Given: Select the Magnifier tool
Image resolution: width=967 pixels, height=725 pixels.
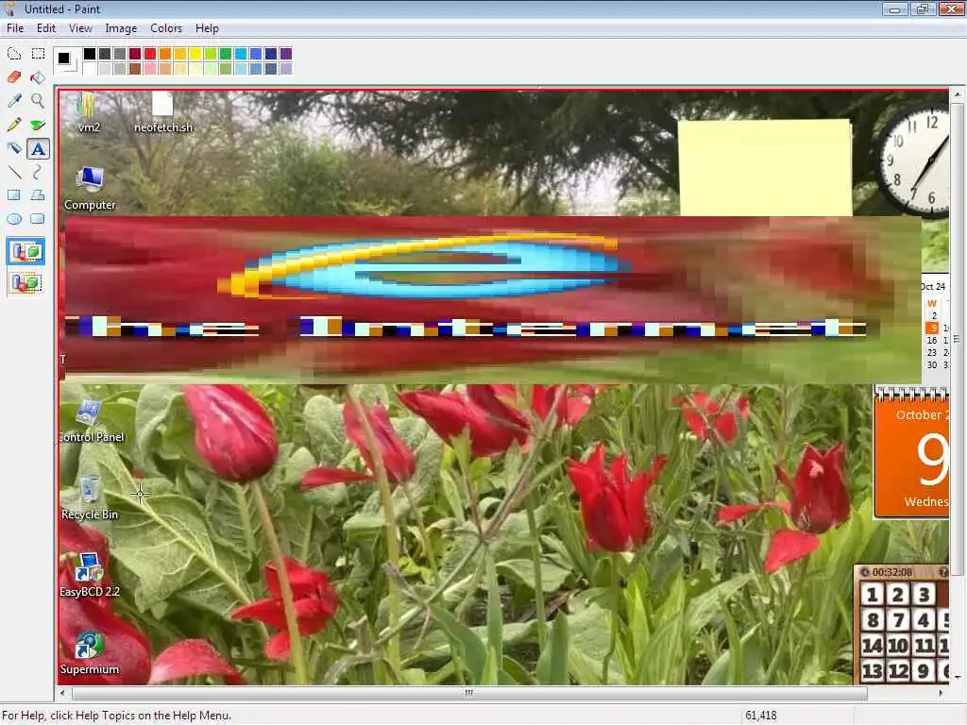Looking at the screenshot, I should (x=38, y=100).
